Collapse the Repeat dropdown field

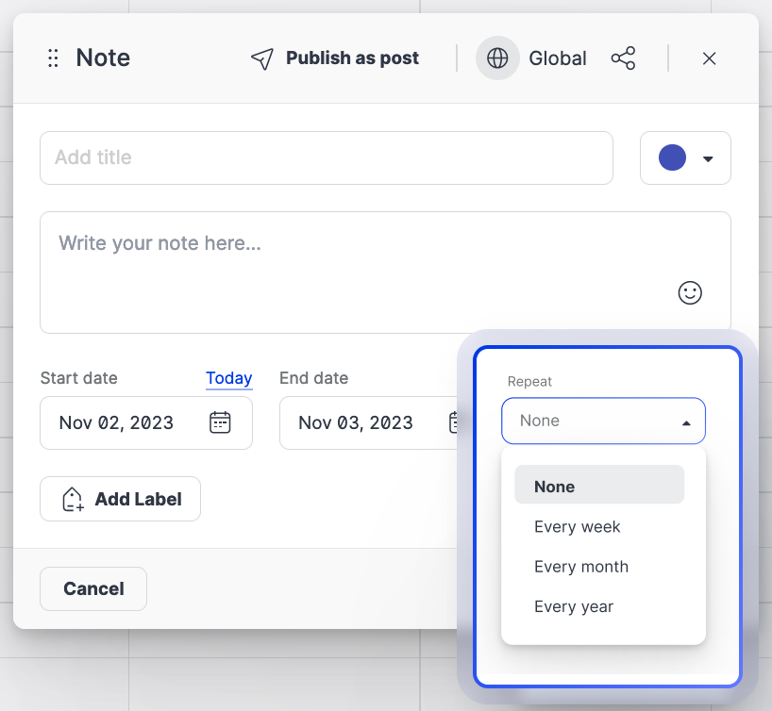603,421
